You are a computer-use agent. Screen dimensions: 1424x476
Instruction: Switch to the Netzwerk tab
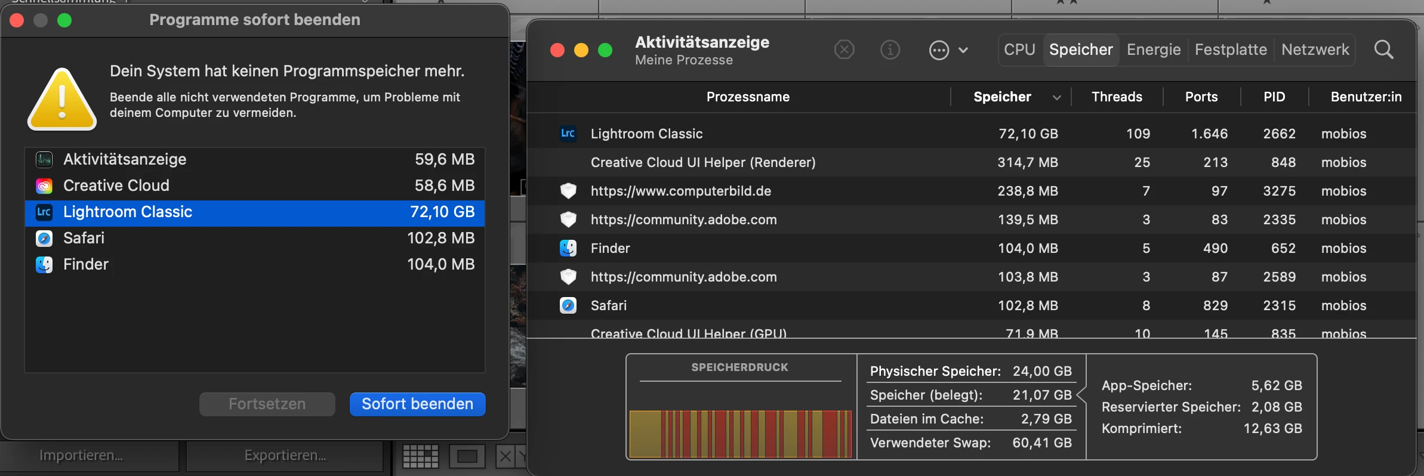pyautogui.click(x=1315, y=50)
